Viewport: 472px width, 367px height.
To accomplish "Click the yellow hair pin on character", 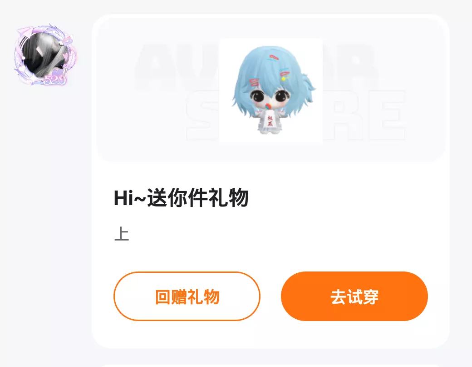I will click(284, 79).
